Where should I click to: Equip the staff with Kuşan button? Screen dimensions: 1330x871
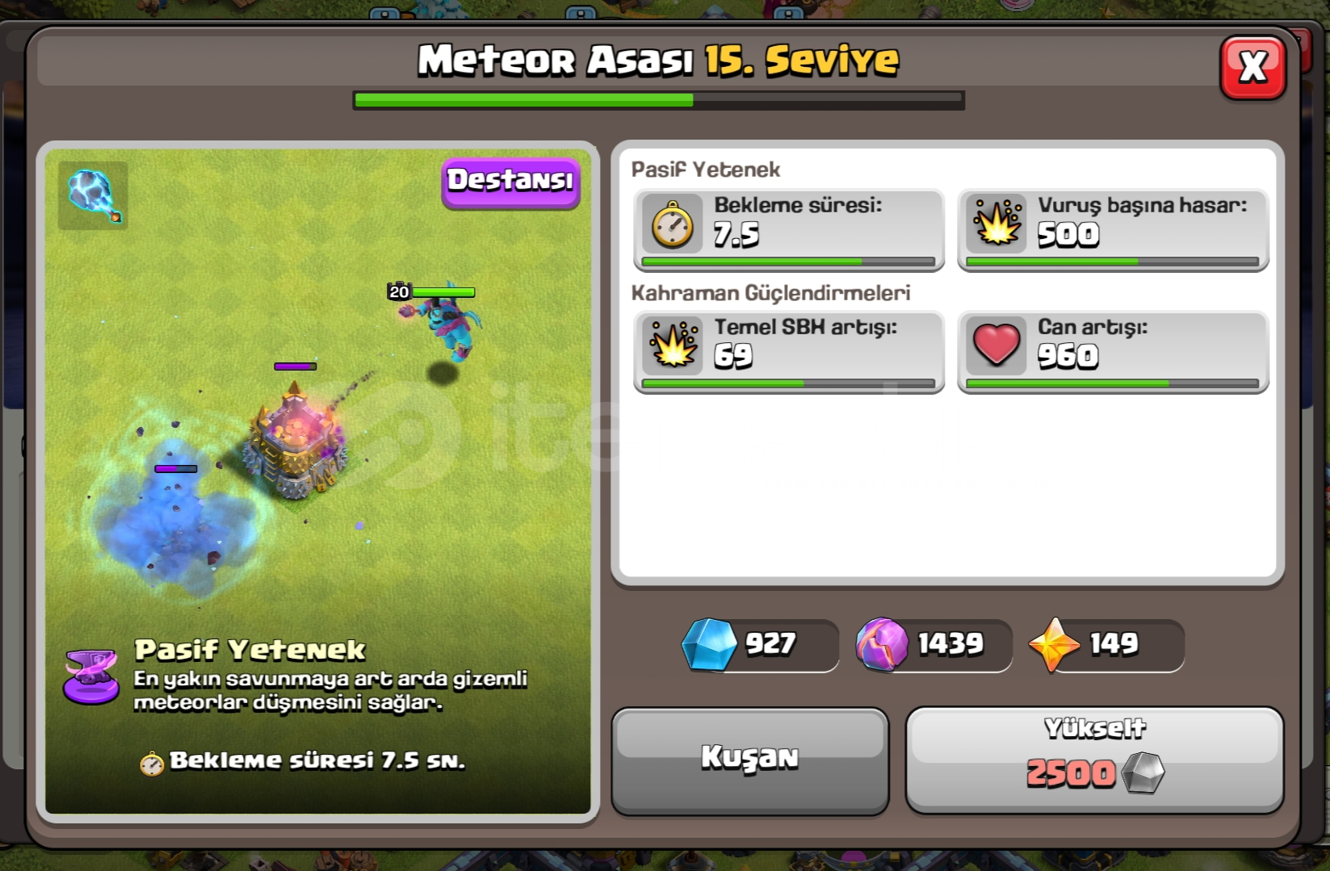coord(749,760)
